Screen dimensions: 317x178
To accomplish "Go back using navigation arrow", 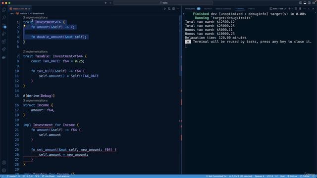I will point(106,3).
